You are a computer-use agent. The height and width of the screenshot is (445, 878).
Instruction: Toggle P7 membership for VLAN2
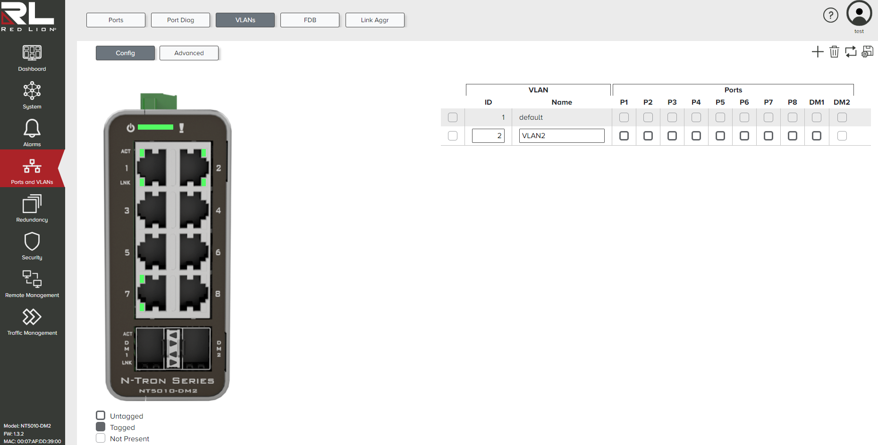point(768,136)
